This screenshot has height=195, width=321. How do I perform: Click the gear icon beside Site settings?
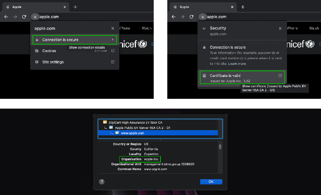click(x=37, y=62)
